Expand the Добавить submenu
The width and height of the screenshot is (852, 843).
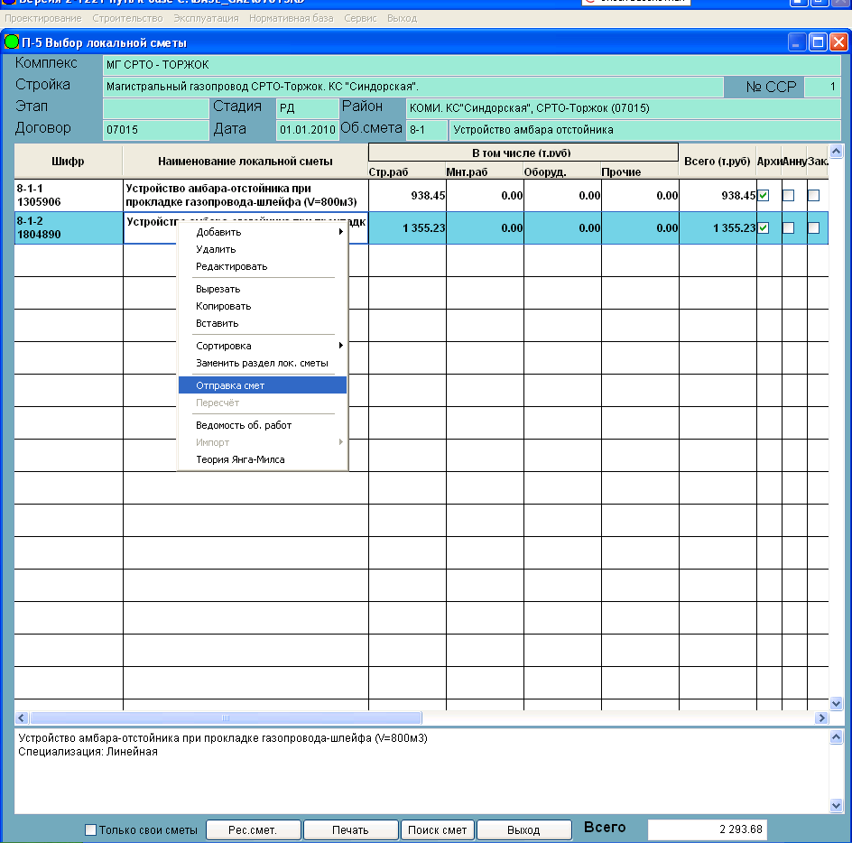[263, 232]
